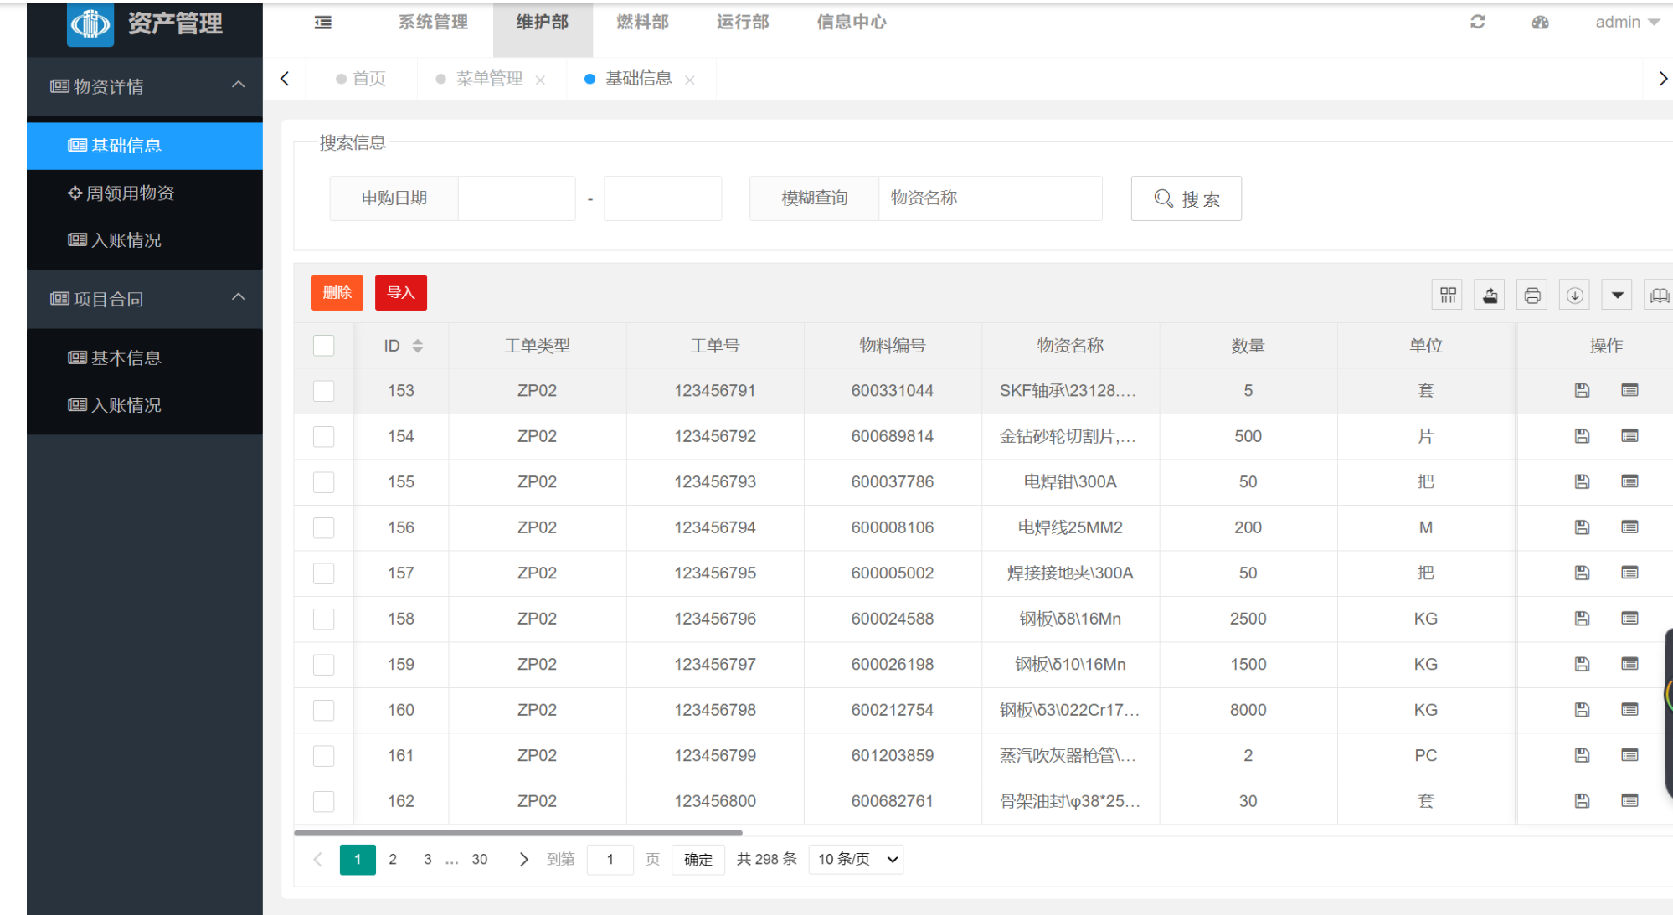Click the orange 删除 button

337,292
